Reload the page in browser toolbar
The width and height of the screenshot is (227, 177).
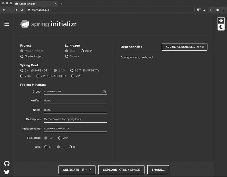[x=16, y=10]
